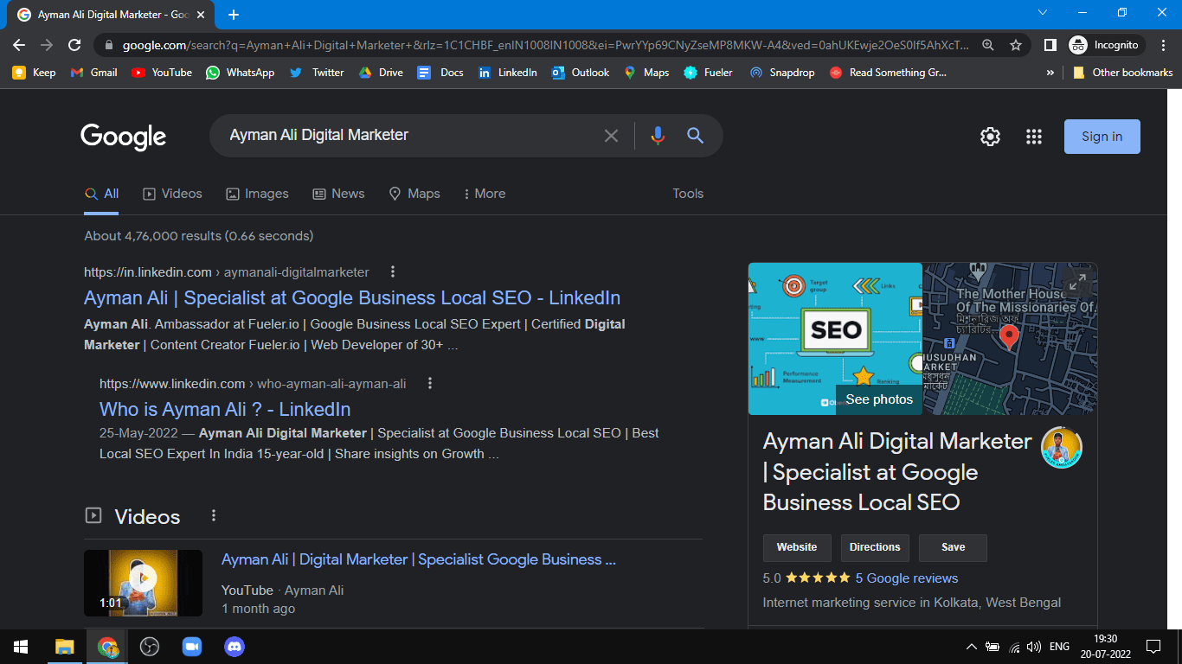Open Zoom from the Windows taskbar
Screen dimensions: 1182x664
coord(191,647)
